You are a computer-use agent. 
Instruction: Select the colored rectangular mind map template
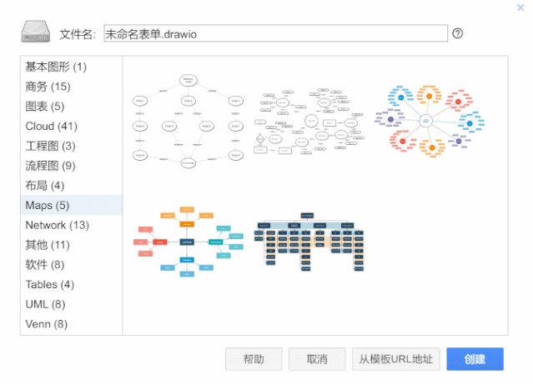(x=188, y=242)
